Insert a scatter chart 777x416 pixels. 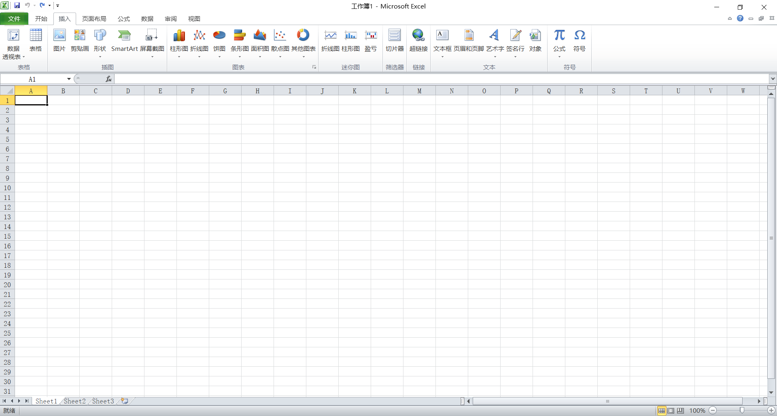point(280,40)
